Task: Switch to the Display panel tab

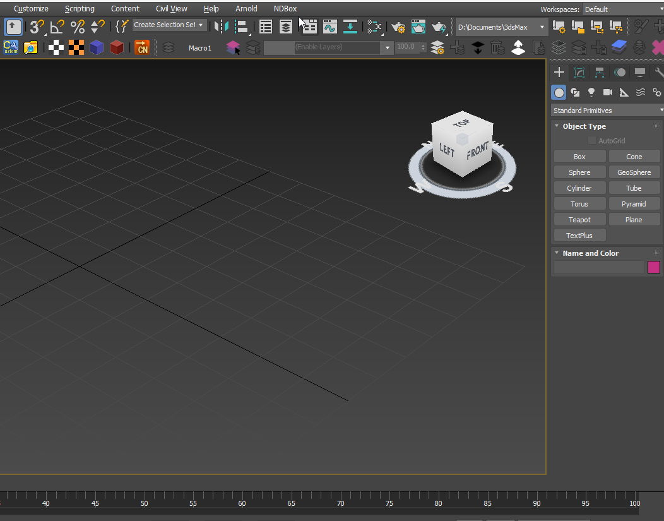Action: (640, 73)
